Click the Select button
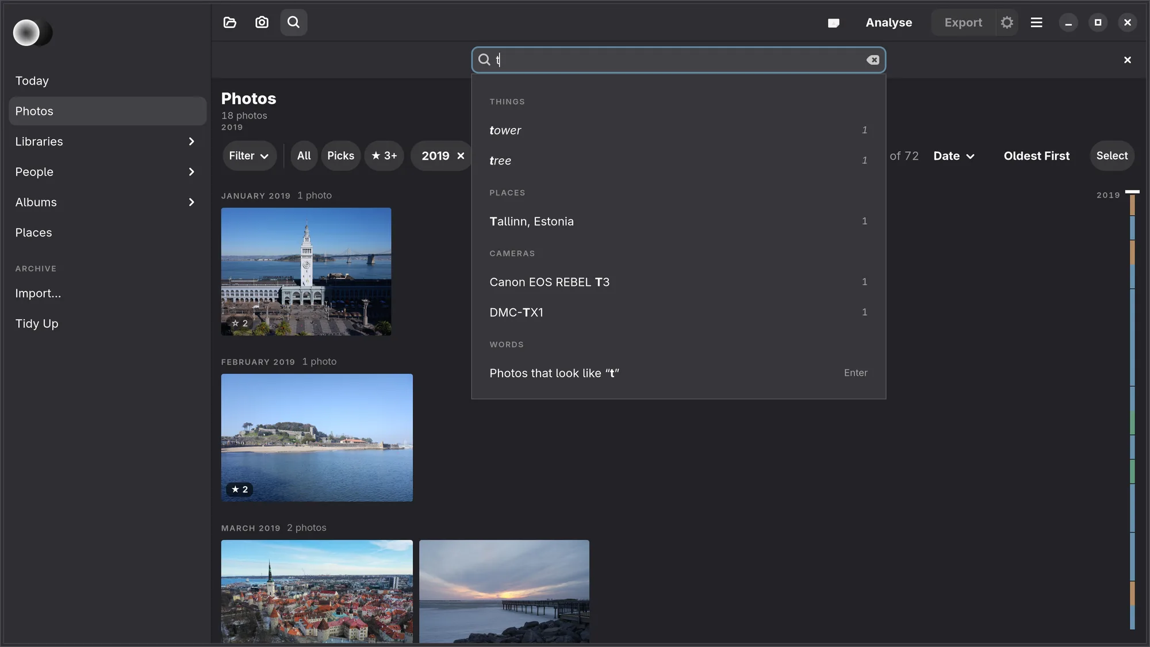 pos(1112,156)
